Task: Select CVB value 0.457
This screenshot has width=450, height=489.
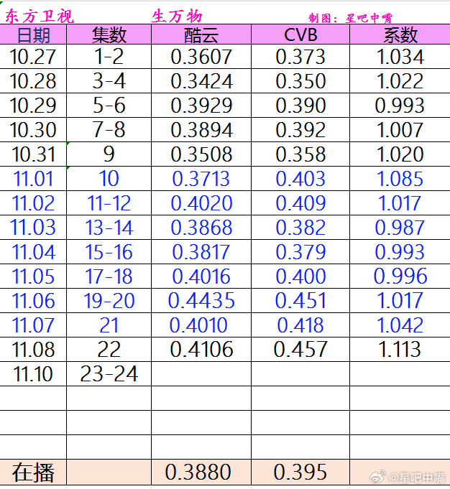Action: tap(300, 349)
